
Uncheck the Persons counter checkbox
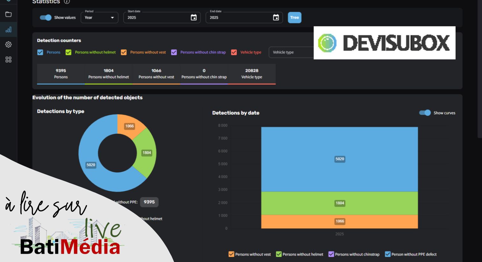tap(40, 52)
